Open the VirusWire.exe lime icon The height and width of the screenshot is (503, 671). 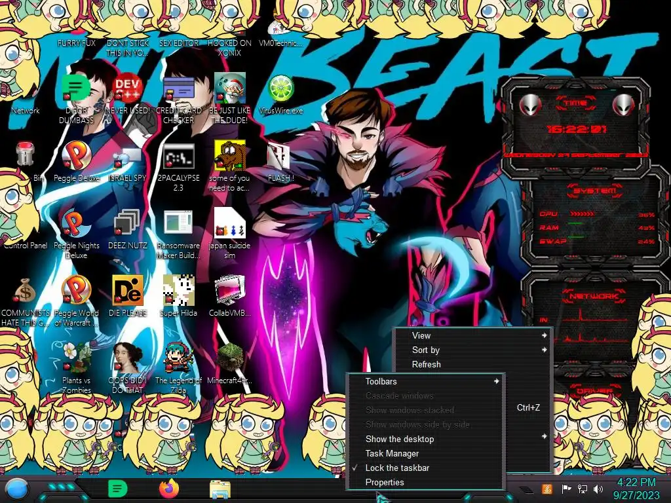(280, 88)
